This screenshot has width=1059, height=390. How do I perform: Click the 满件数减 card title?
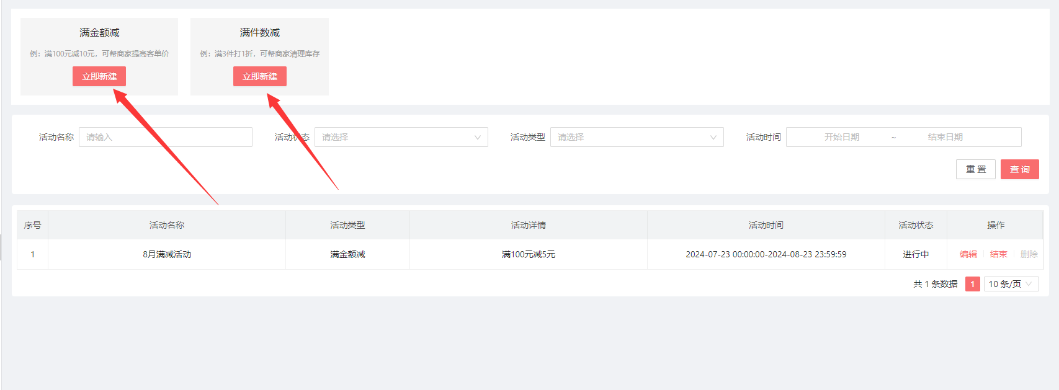pyautogui.click(x=259, y=33)
